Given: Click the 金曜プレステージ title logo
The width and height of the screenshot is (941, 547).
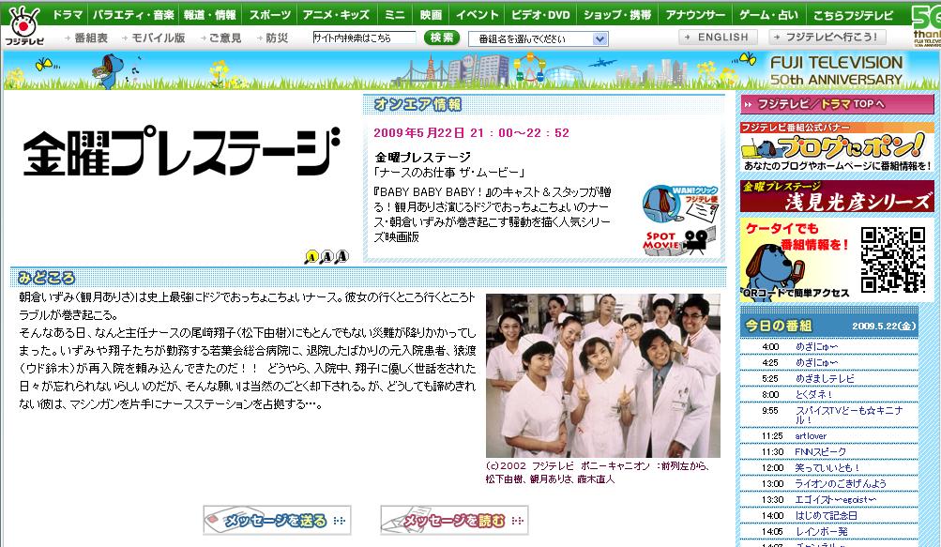Looking at the screenshot, I should pyautogui.click(x=181, y=152).
